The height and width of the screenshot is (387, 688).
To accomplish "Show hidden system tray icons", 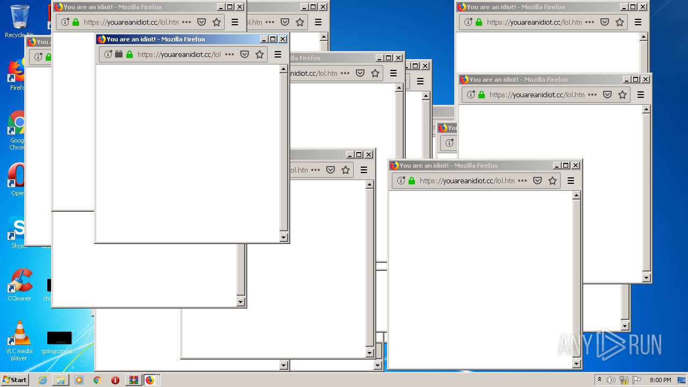I will 599,379.
